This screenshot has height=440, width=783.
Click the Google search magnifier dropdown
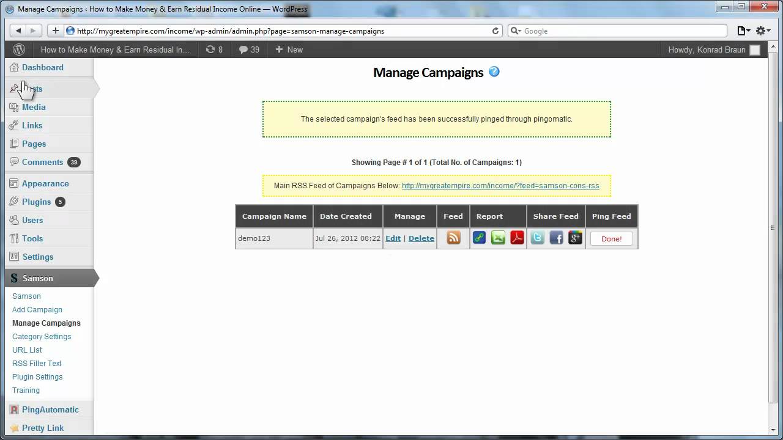tap(516, 31)
